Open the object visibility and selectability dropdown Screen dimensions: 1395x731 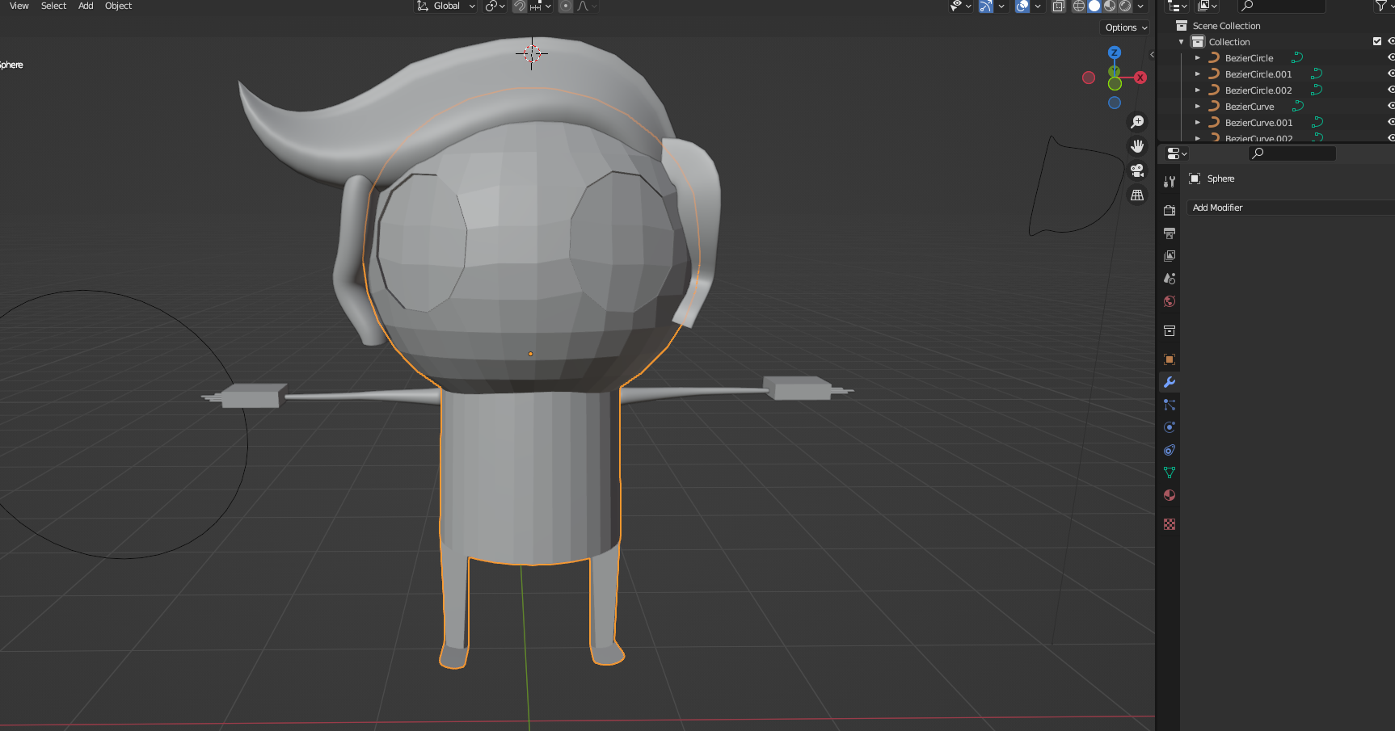[961, 6]
